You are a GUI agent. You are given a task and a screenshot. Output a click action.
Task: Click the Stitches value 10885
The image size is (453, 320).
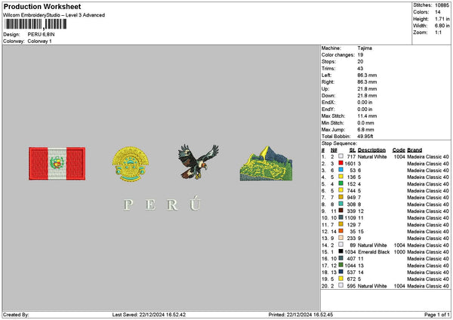tap(442, 5)
